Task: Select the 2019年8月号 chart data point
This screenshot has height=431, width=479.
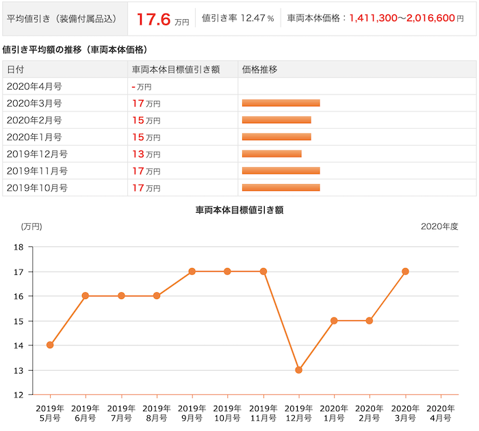Action: pos(157,296)
